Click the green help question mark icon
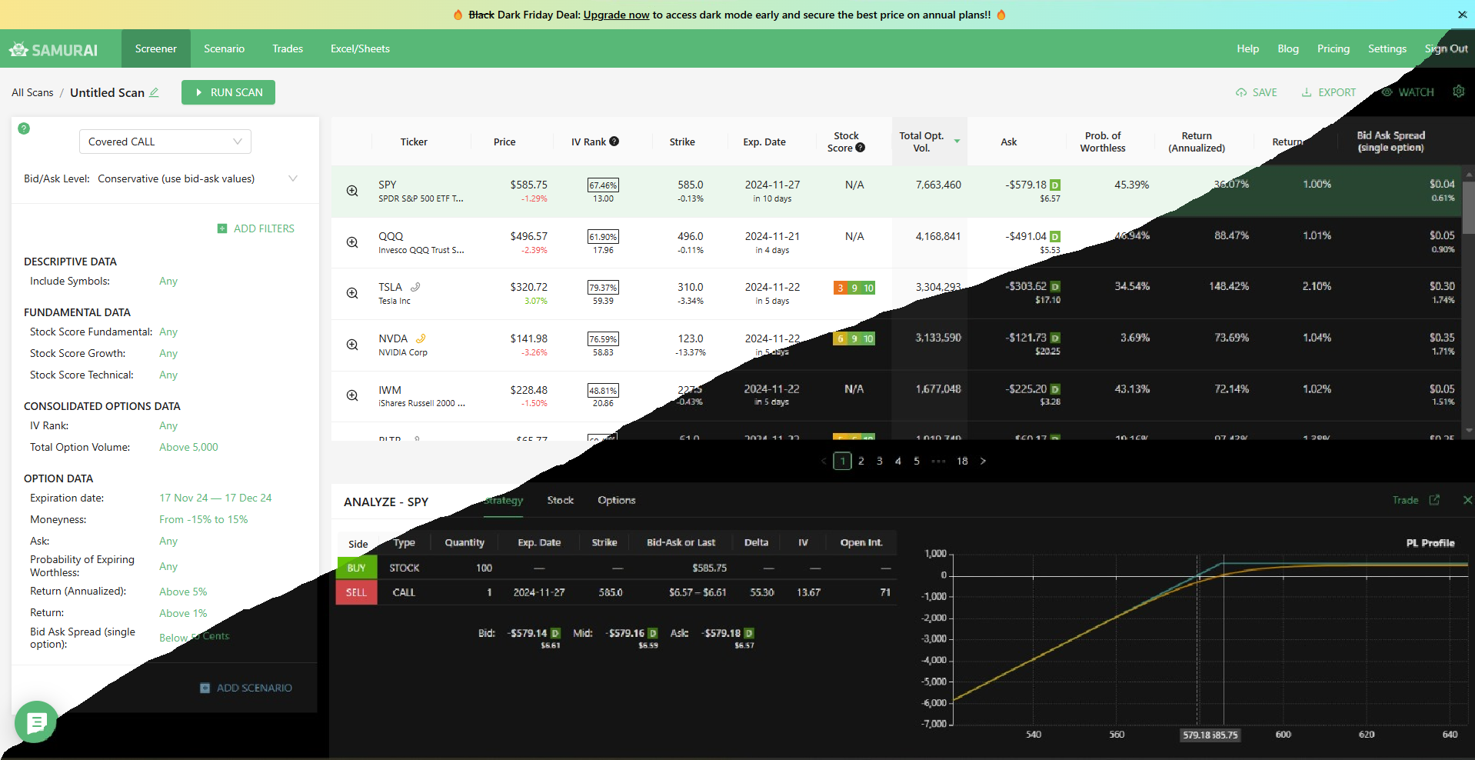 click(24, 128)
